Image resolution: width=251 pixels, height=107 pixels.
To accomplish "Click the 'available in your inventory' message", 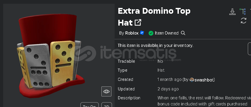I will coord(155,46).
